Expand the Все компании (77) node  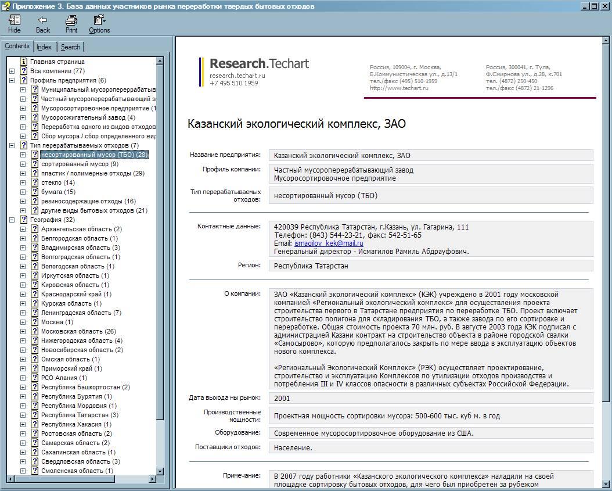point(12,71)
